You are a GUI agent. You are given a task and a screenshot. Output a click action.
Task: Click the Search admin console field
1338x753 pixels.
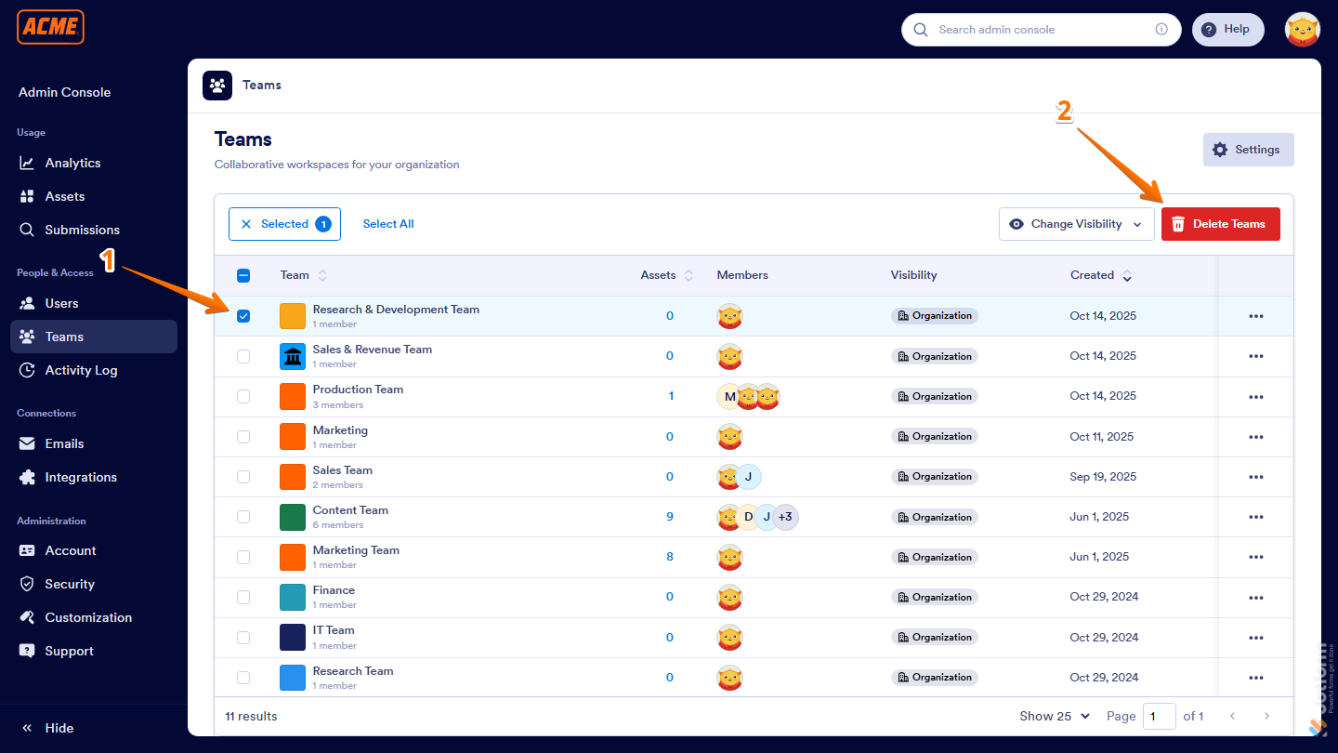click(x=1042, y=30)
